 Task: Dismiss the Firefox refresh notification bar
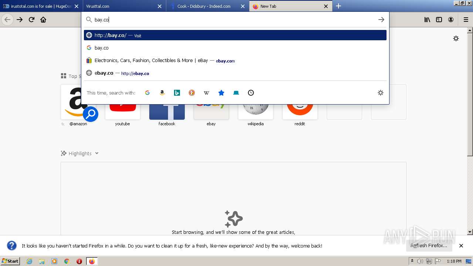click(x=461, y=246)
